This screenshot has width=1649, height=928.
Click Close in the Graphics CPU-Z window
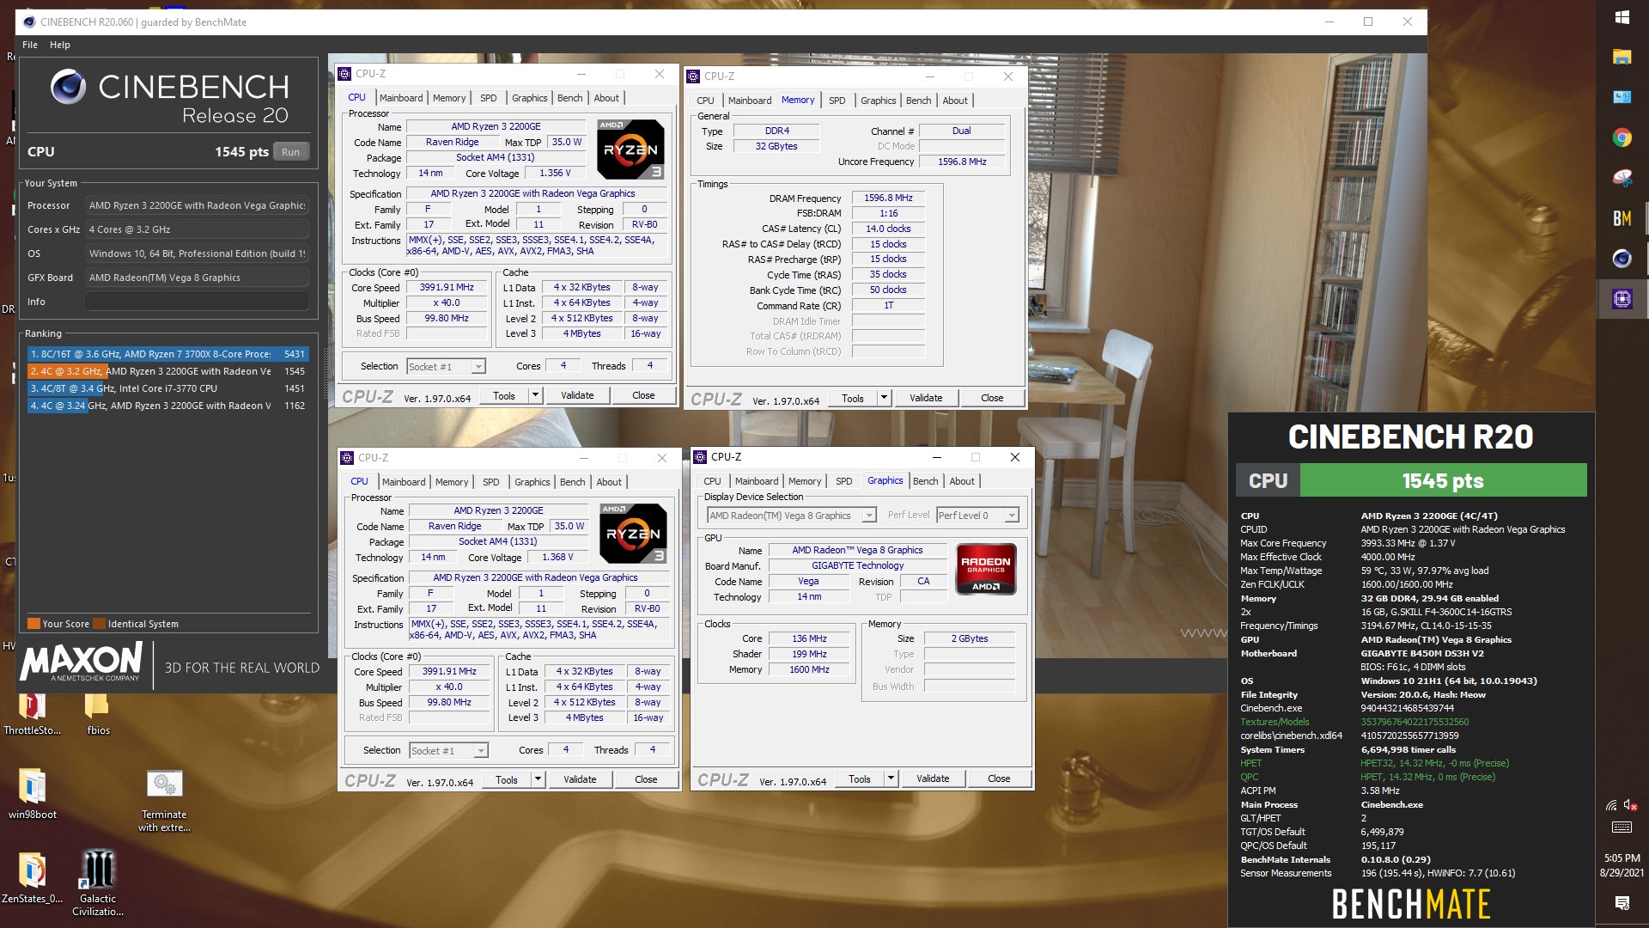999,778
